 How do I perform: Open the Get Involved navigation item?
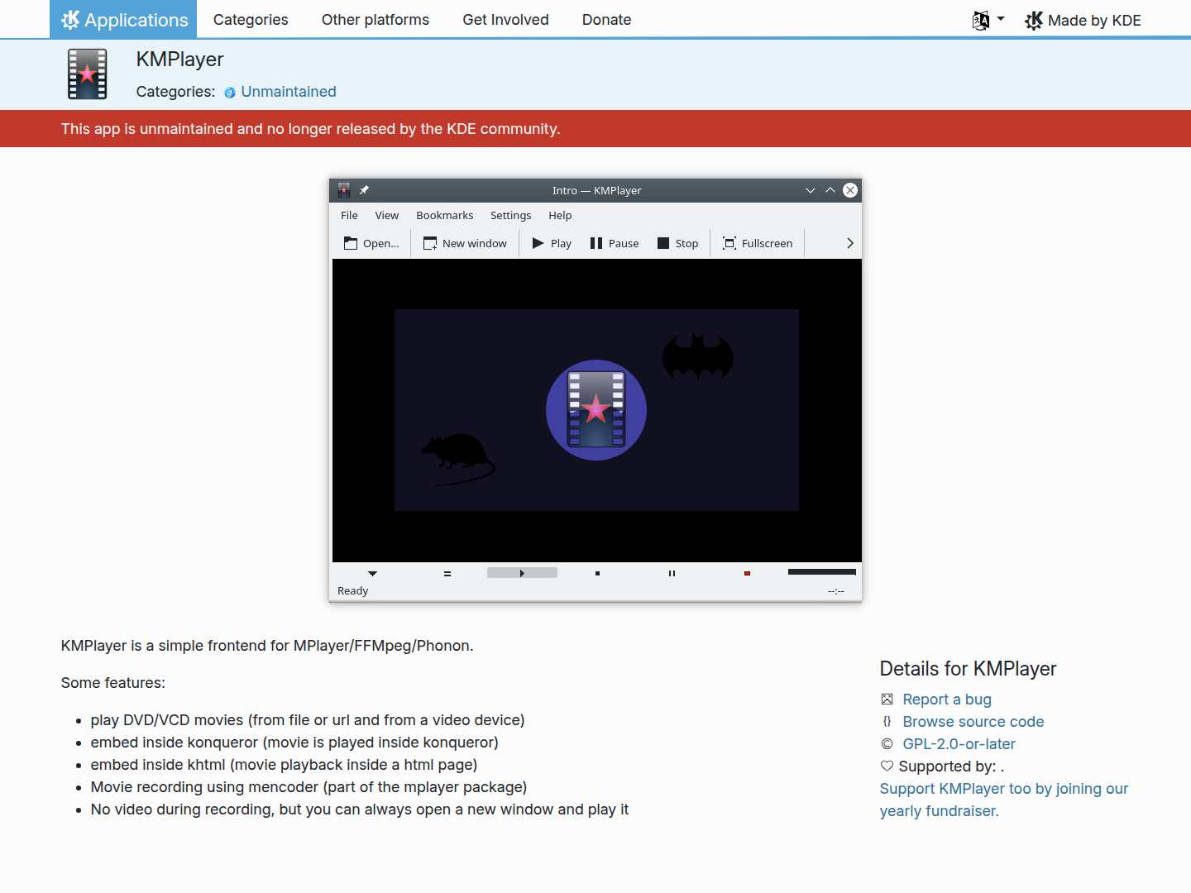click(x=505, y=20)
